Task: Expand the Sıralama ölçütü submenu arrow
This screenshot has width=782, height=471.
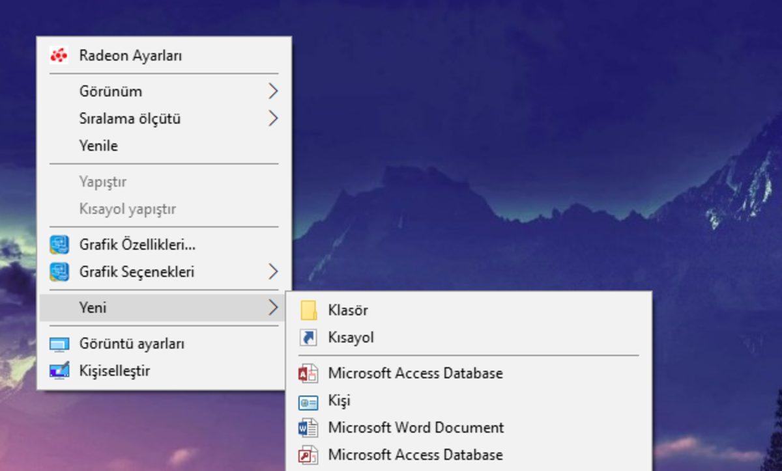Action: point(273,118)
